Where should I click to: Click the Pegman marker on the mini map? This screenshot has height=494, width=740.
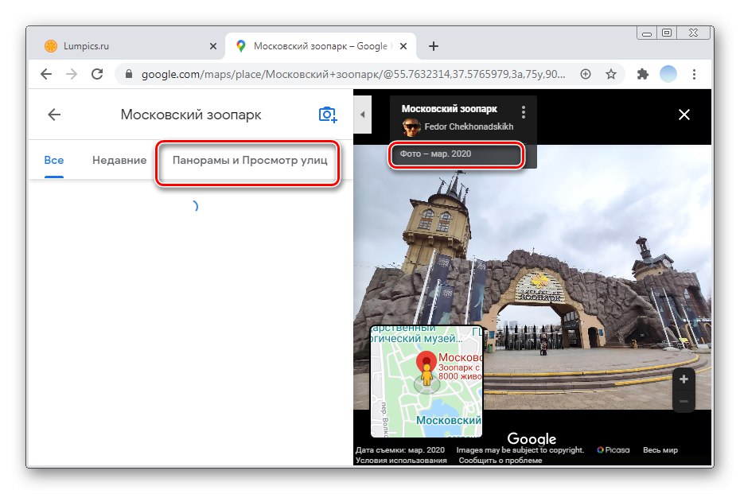(x=426, y=374)
